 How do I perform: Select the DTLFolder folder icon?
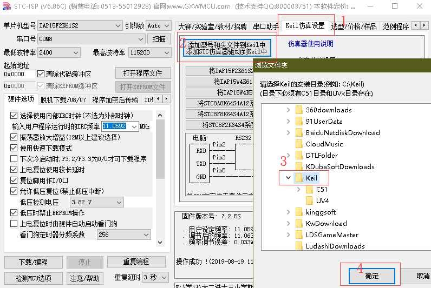[x=299, y=155]
